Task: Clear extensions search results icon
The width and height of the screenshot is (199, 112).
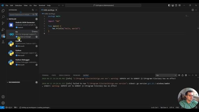Action: coord(33,15)
